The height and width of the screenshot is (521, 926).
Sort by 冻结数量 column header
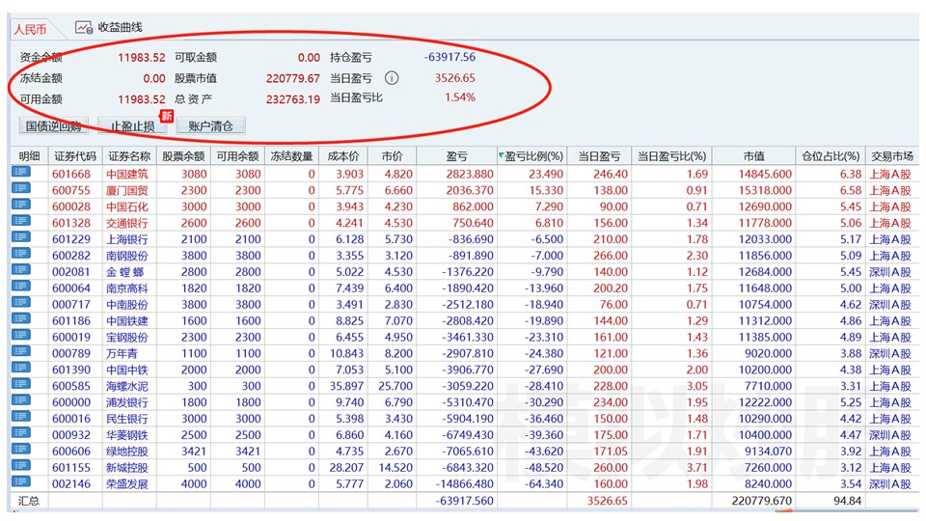291,156
